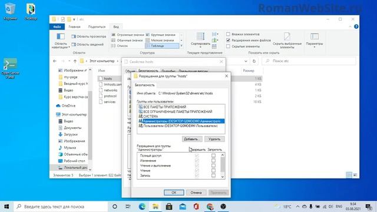Select Medium icons layout

tap(127, 41)
